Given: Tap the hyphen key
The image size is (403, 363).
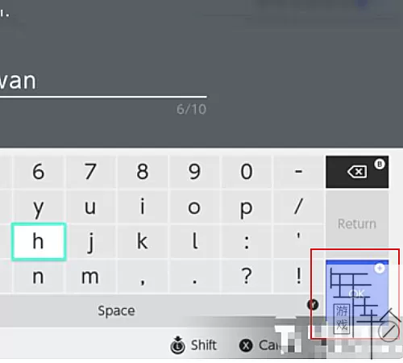Looking at the screenshot, I should click(298, 172).
